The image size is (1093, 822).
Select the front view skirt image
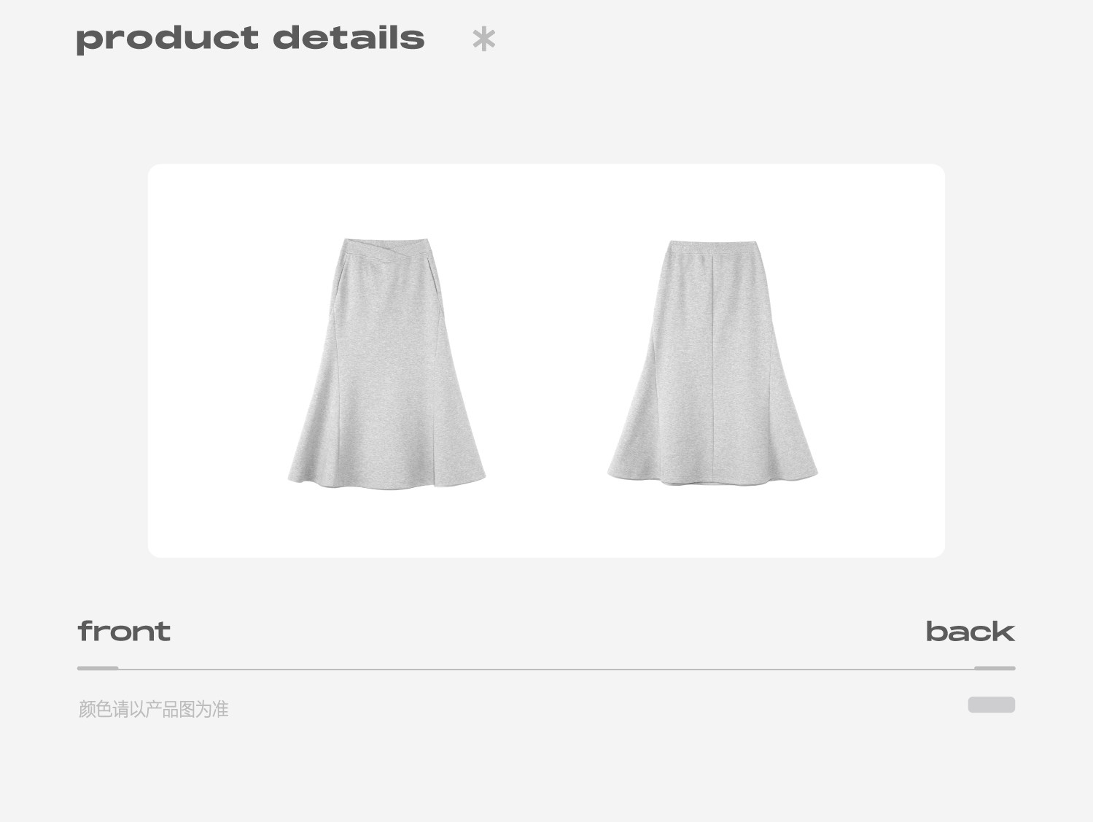(386, 363)
